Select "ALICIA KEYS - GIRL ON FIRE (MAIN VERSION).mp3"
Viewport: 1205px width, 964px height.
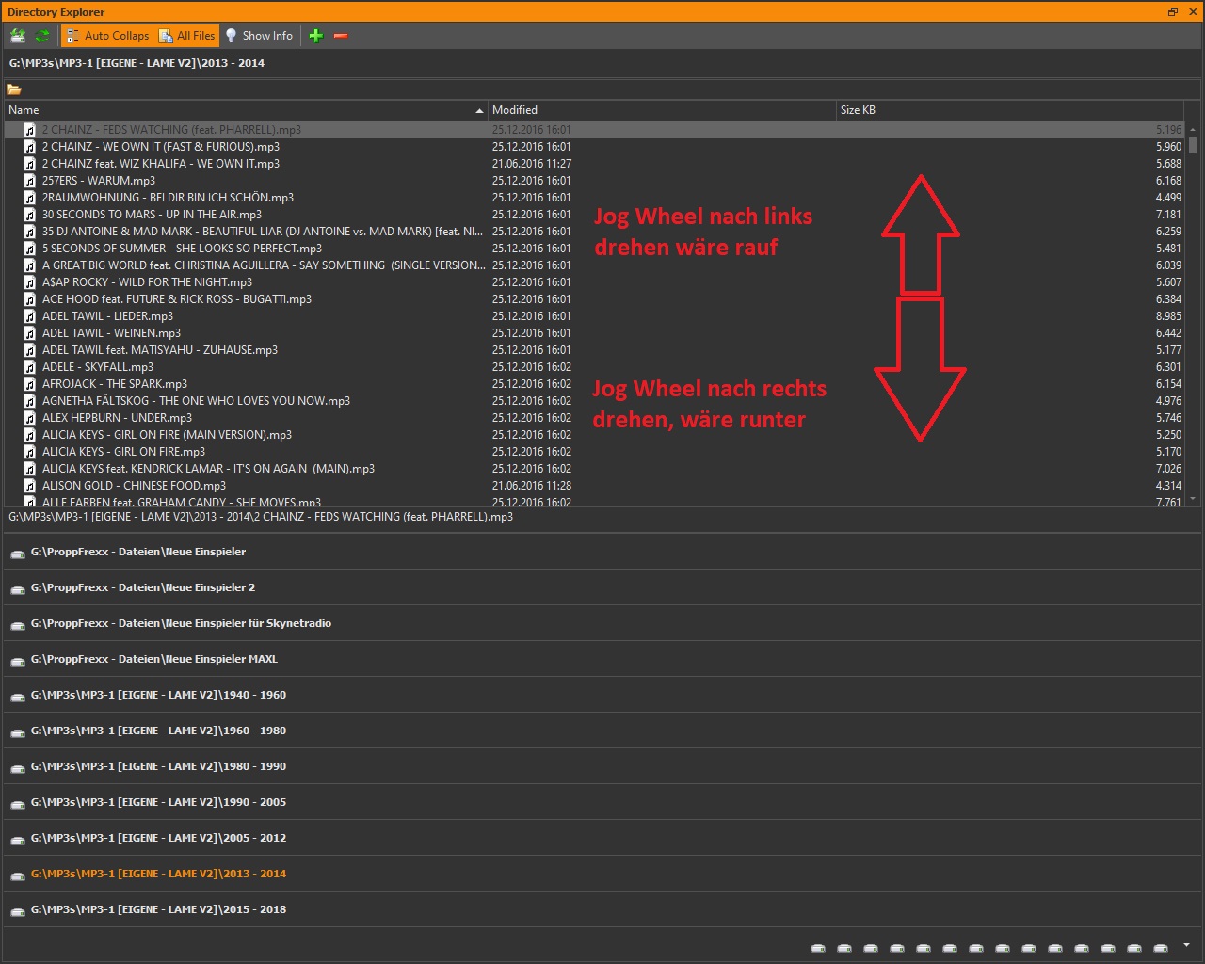point(595,435)
